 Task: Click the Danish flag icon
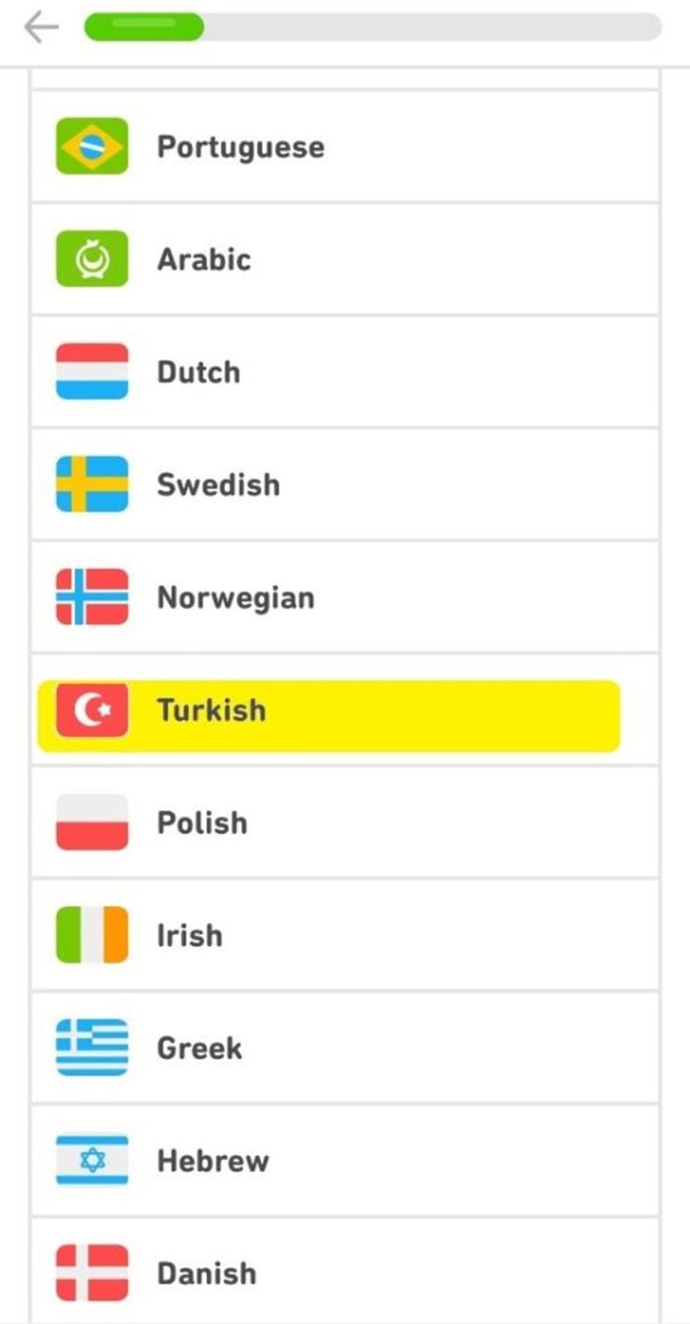pos(92,1273)
